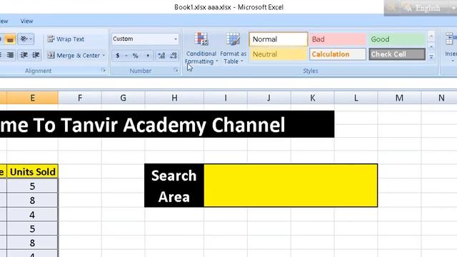Apply the Calculation cell style
This screenshot has width=457, height=257.
tap(338, 54)
